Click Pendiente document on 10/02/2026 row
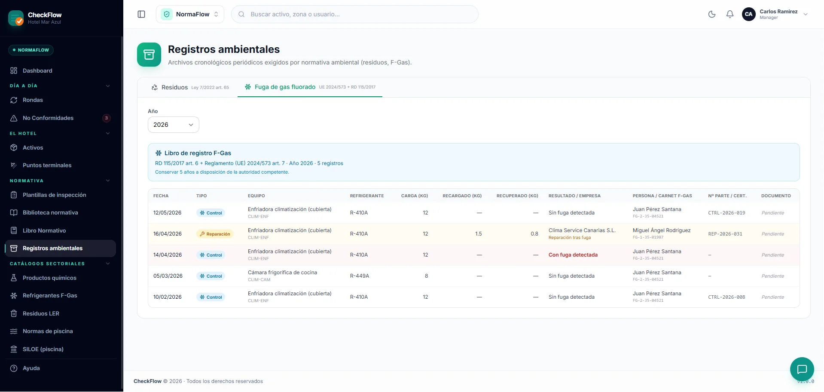This screenshot has width=824, height=392. coord(773,297)
